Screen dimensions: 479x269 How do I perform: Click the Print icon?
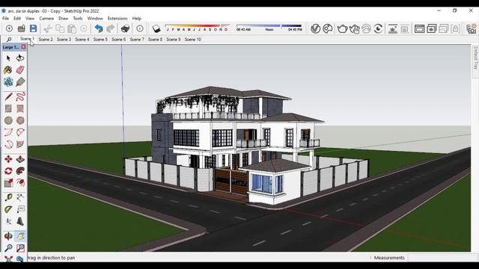(x=125, y=28)
